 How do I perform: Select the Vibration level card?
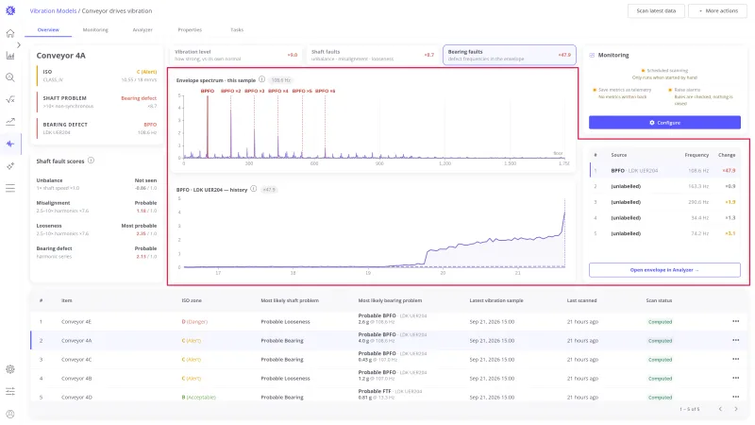click(x=236, y=55)
